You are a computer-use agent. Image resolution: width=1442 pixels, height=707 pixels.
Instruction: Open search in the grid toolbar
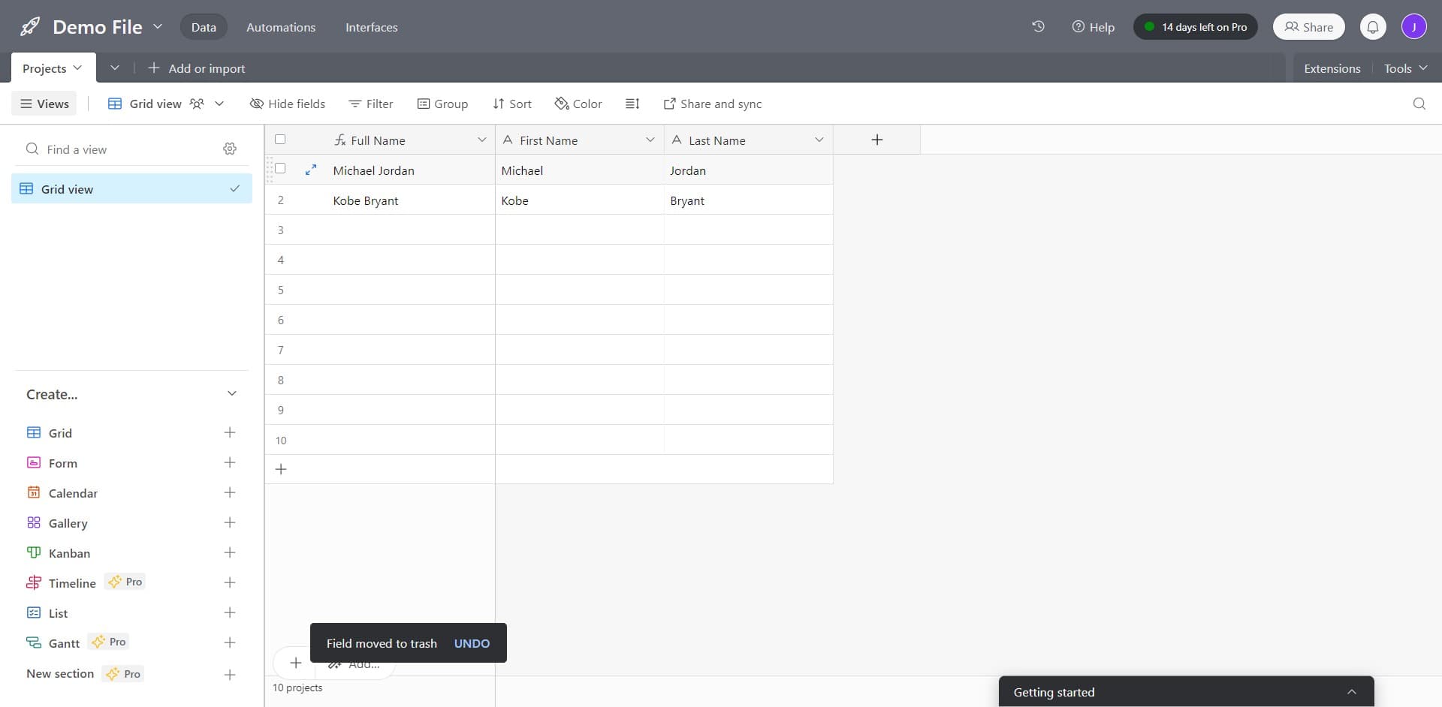[1419, 104]
